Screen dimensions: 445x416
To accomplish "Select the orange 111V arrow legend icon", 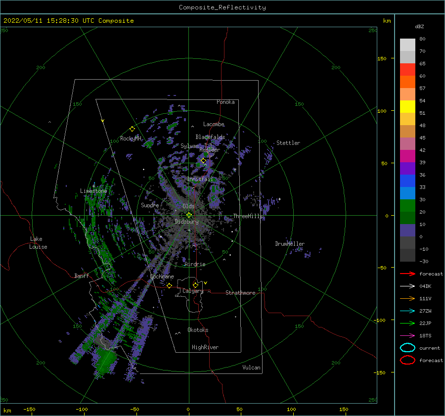I will click(407, 298).
